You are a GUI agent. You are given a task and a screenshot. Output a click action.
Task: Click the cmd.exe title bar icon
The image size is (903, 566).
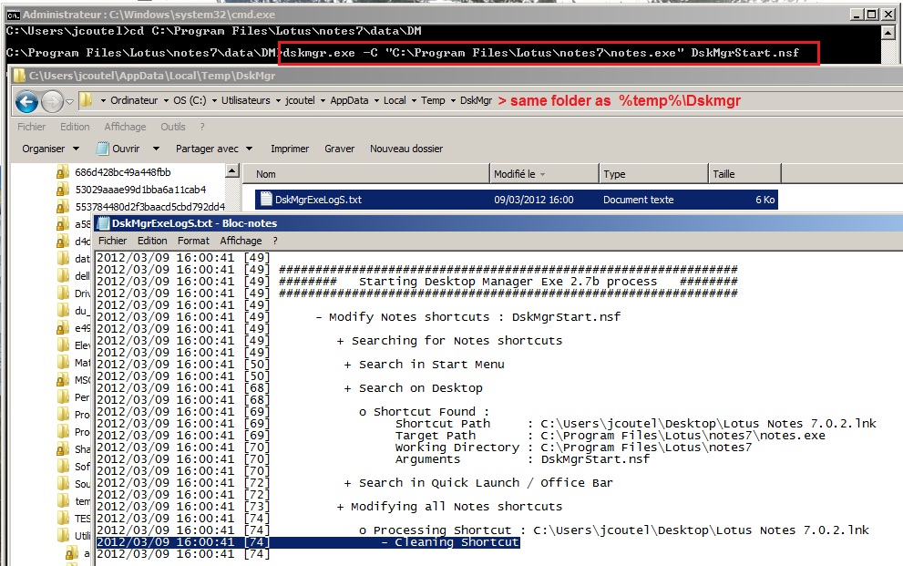pyautogui.click(x=14, y=15)
